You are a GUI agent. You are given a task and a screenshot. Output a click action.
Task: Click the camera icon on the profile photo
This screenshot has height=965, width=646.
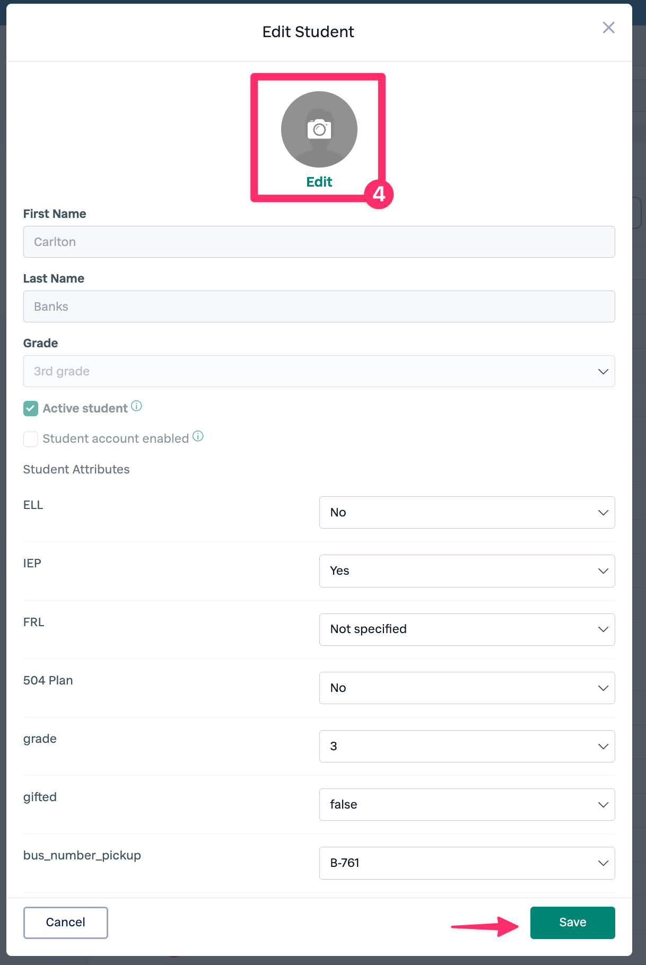point(319,129)
